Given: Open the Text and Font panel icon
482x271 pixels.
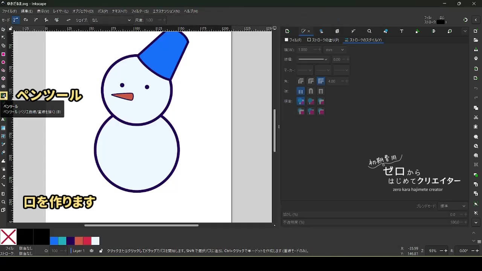Looking at the screenshot, I should click(401, 31).
